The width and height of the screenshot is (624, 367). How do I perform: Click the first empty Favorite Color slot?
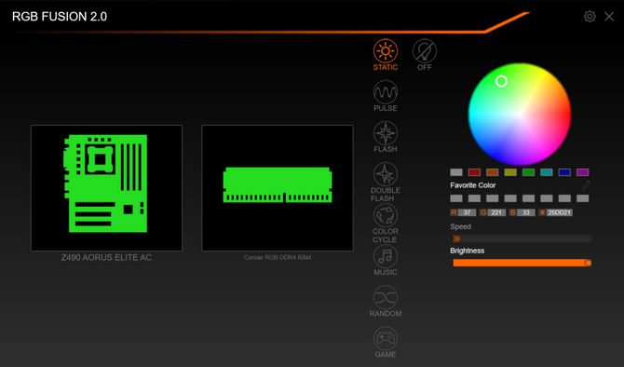(456, 198)
